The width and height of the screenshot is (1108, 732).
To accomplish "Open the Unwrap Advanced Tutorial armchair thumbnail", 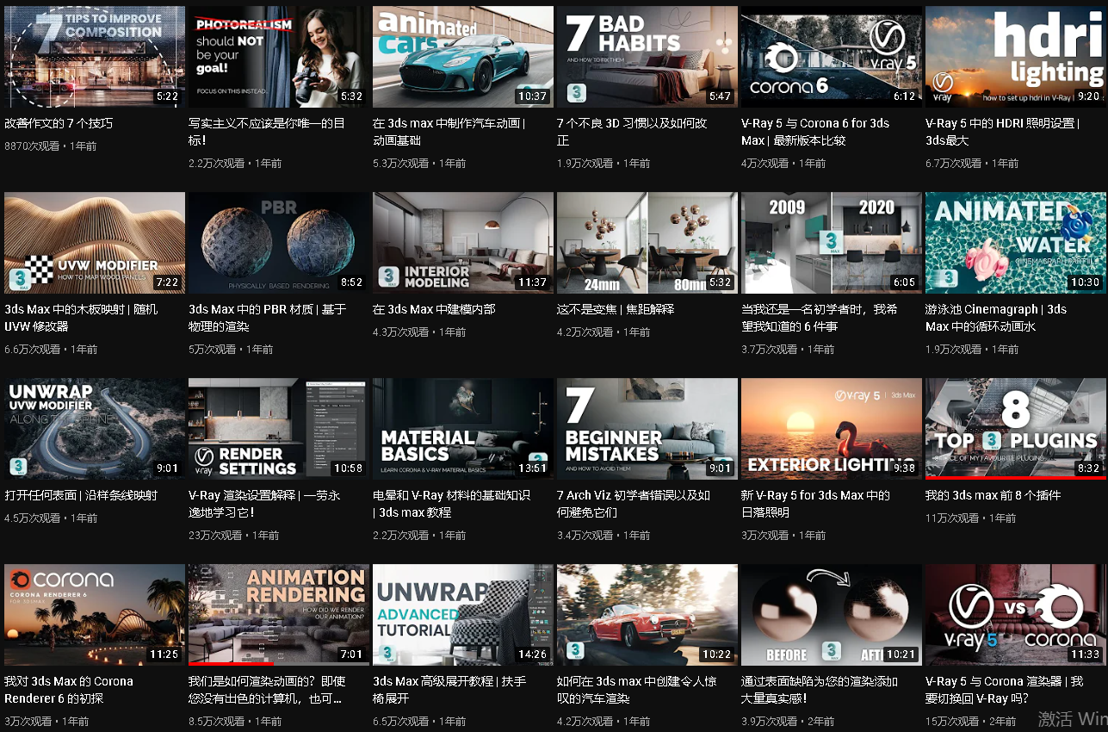I will (463, 615).
